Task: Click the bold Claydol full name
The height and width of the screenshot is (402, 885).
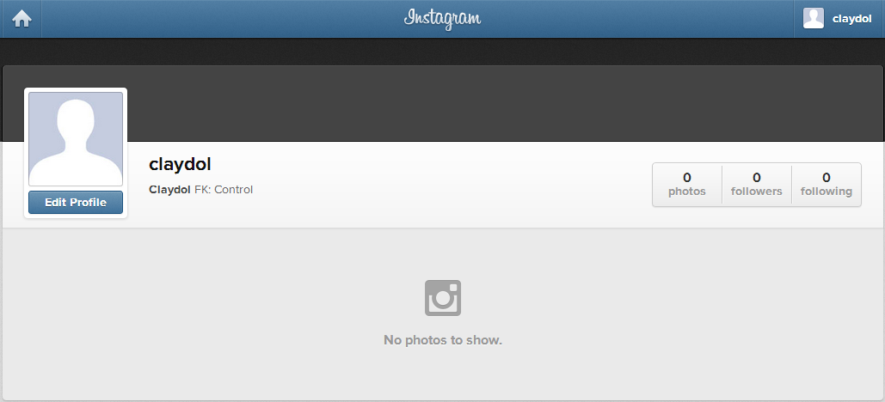Action: [169, 190]
